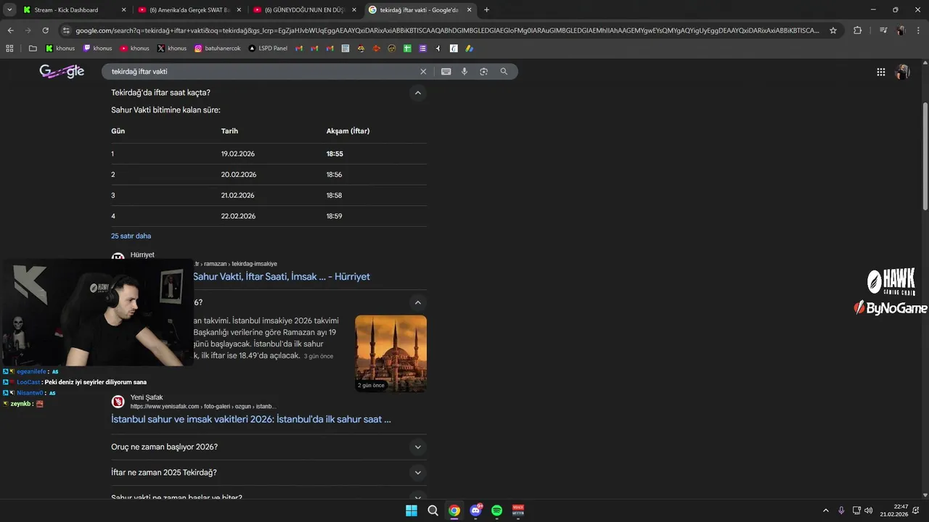Screen dimensions: 929x522
Task: Open the taskbar clock showing 22:47
Action: (x=894, y=510)
